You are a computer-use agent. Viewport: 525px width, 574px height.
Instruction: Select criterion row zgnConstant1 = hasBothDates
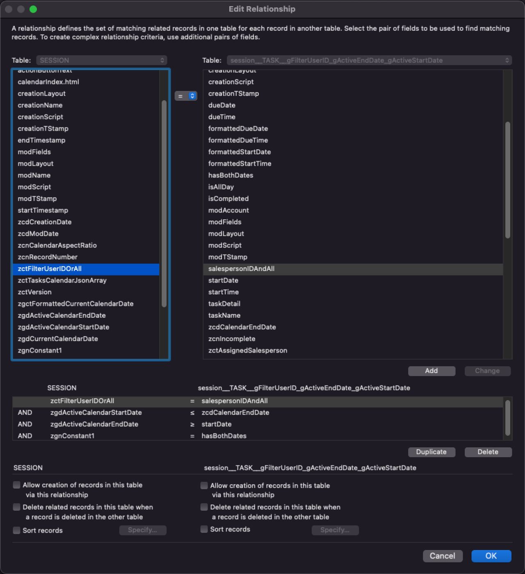(x=258, y=436)
